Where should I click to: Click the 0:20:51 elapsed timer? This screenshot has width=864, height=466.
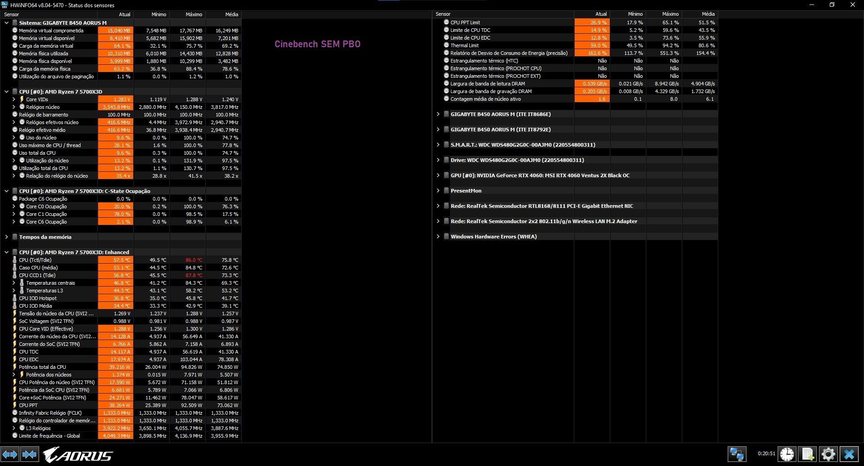click(x=766, y=454)
